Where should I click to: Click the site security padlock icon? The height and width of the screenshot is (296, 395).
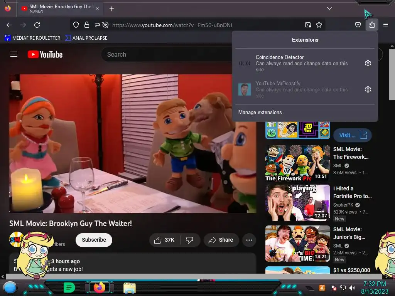[87, 25]
